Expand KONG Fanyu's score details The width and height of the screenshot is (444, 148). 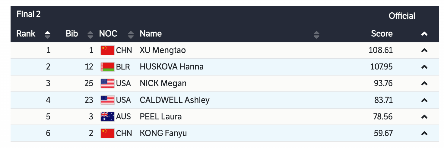[x=424, y=133]
